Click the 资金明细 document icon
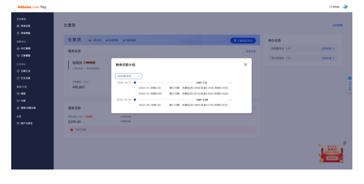The height and width of the screenshot is (184, 364). 18,33
